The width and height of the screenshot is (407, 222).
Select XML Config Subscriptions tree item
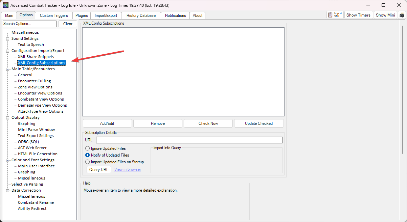click(x=42, y=63)
